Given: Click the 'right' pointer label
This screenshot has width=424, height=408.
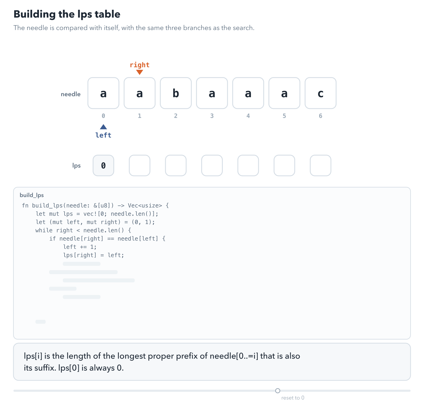Looking at the screenshot, I should pos(139,65).
